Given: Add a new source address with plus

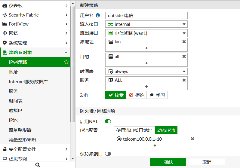Looking at the screenshot, I should [x=146, y=48].
